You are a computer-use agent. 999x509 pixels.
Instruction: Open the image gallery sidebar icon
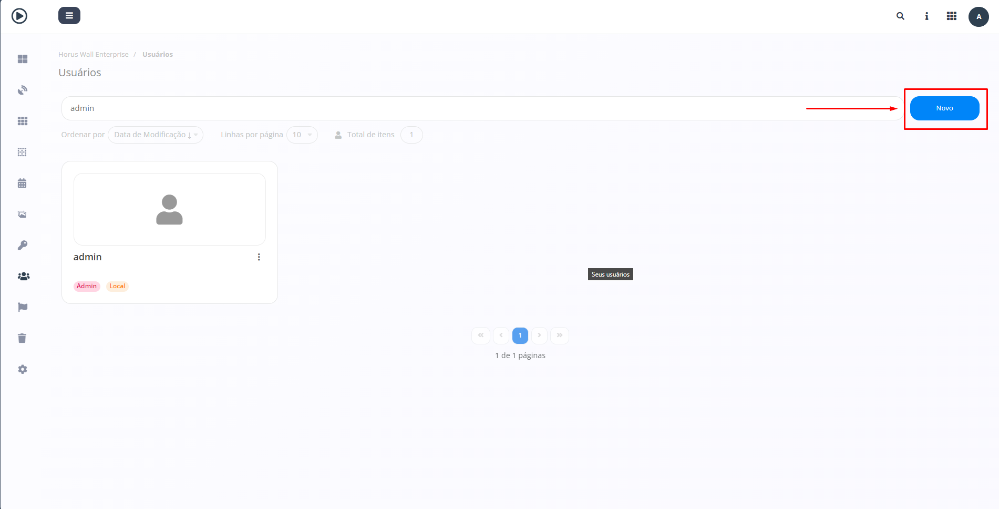coord(22,214)
